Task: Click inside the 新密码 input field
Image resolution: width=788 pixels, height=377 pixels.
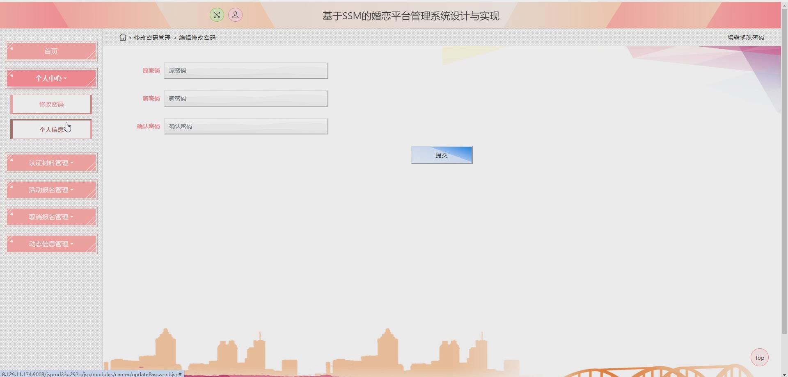Action: [x=245, y=98]
